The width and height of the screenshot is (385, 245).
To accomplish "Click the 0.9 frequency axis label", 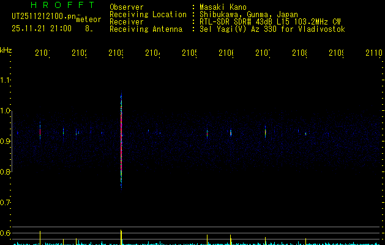I will tap(5, 141).
